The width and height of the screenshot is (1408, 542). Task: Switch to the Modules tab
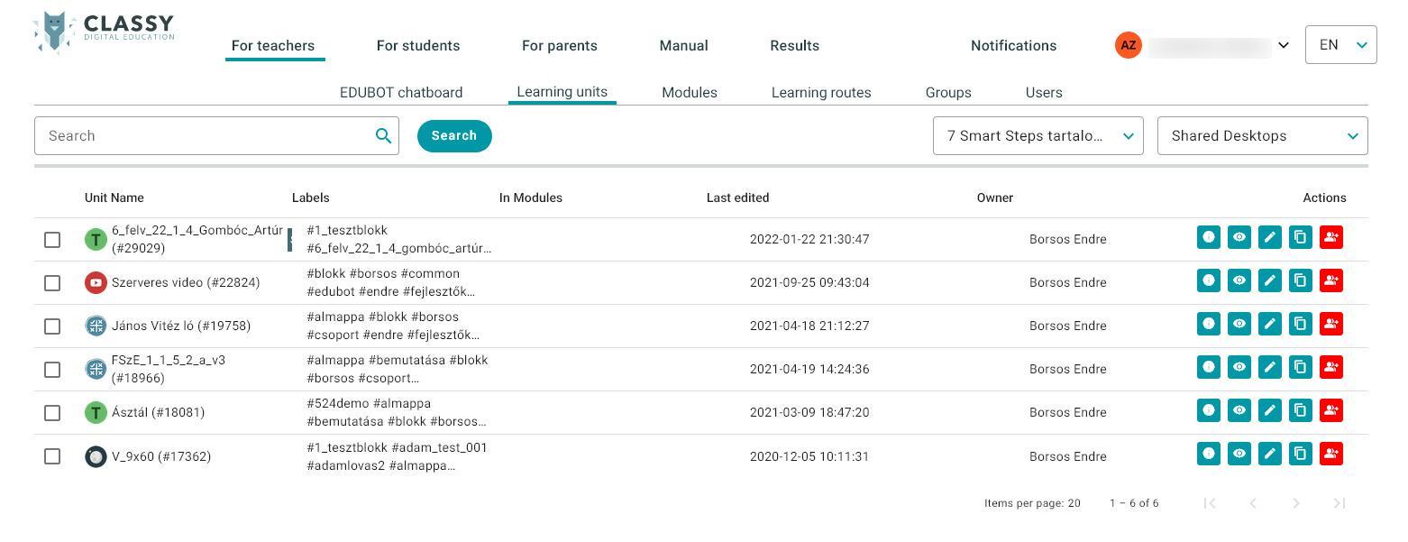(x=689, y=93)
